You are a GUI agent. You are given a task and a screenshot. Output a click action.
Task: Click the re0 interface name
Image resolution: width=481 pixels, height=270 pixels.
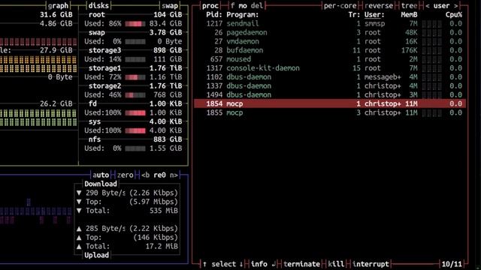pyautogui.click(x=159, y=175)
